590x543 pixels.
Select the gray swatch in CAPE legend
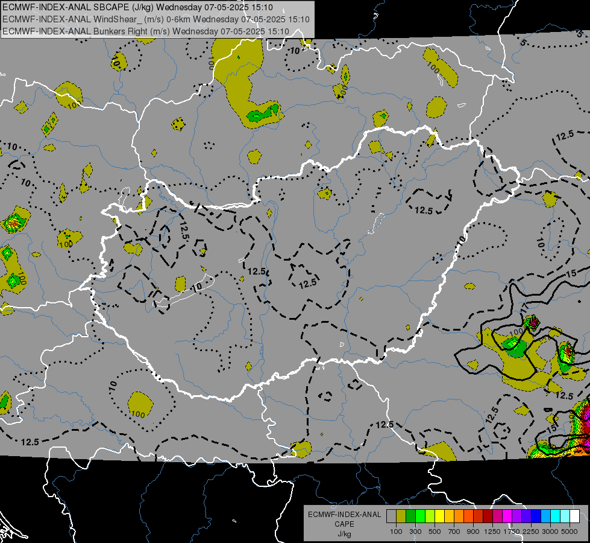(x=391, y=516)
